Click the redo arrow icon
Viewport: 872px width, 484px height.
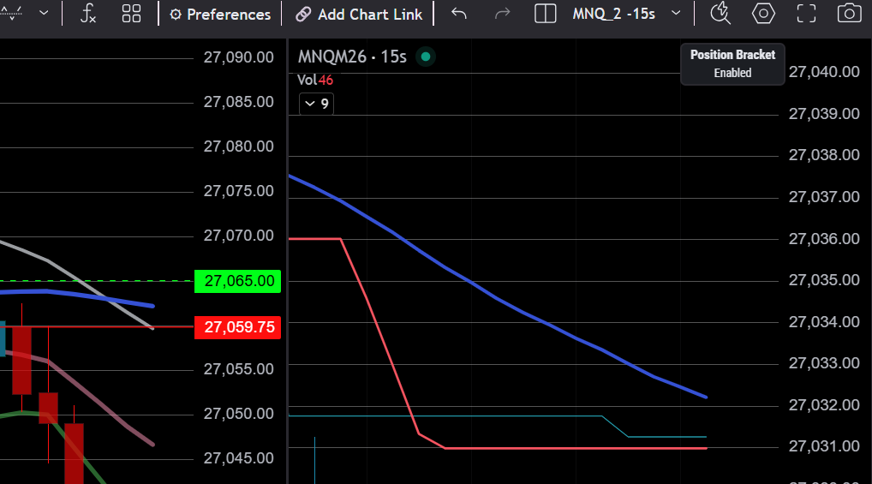click(x=502, y=14)
